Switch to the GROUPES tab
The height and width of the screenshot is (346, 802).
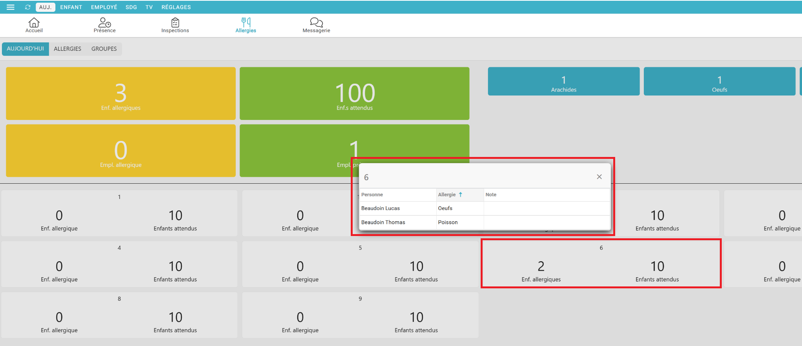[x=104, y=49]
